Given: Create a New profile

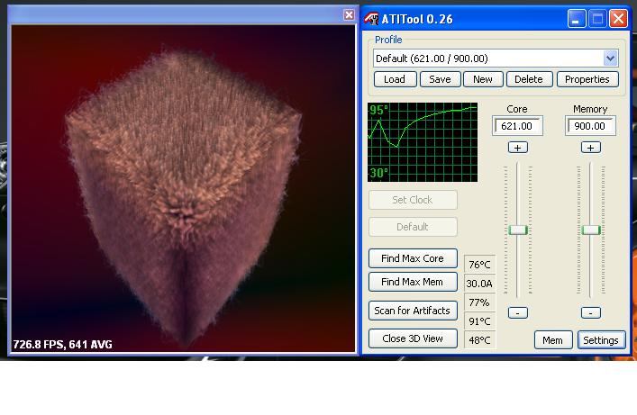Looking at the screenshot, I should 483,79.
